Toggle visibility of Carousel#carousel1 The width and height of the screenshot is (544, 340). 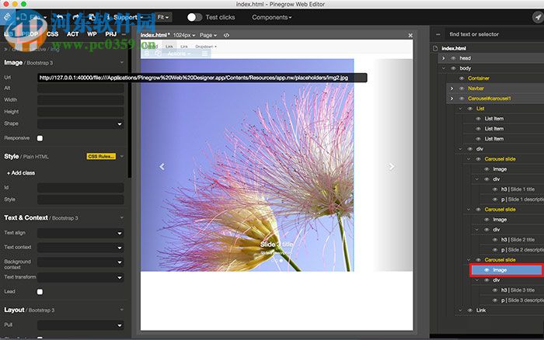[462, 99]
